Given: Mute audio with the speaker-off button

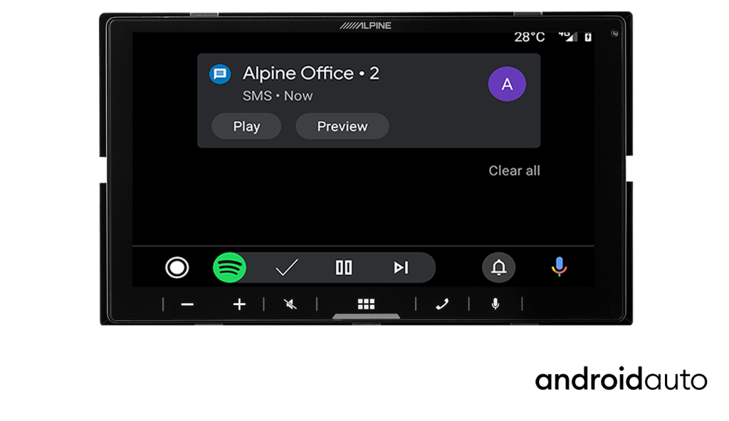Looking at the screenshot, I should [290, 304].
